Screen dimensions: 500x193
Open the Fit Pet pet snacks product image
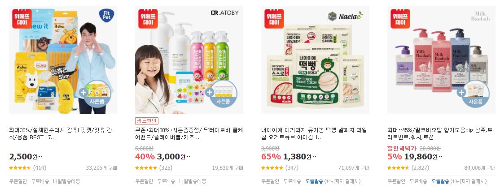(x=63, y=60)
